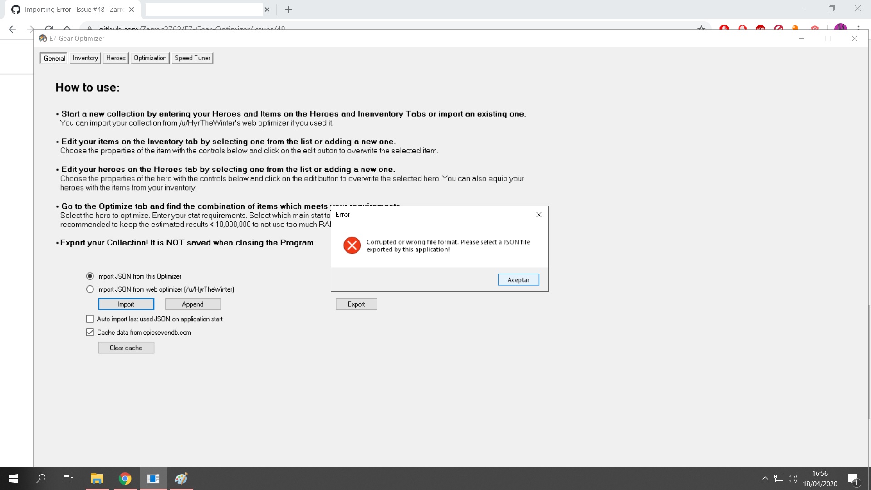
Task: Open Chrome's three-dot customize menu
Action: 859,28
